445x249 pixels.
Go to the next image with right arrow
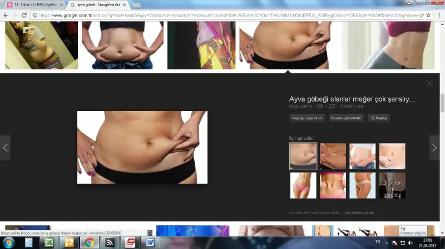[x=434, y=148]
